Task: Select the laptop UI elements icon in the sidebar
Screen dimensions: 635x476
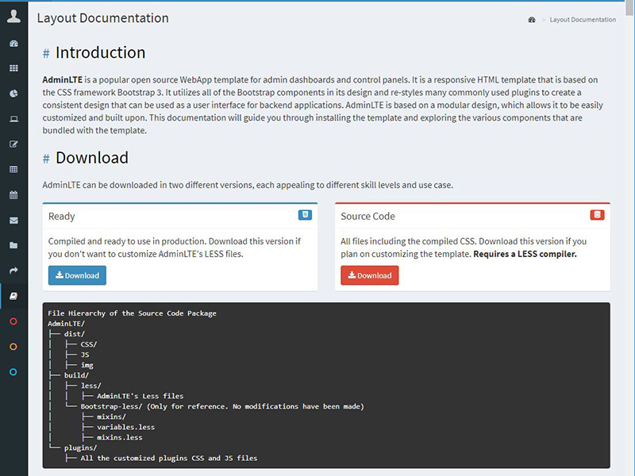Action: [13, 119]
